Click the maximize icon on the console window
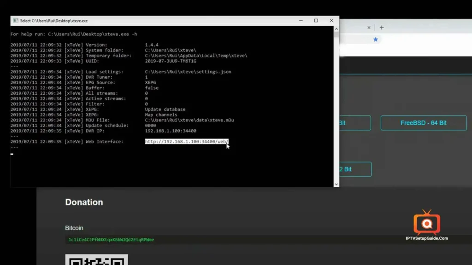Image resolution: width=472 pixels, height=265 pixels. [x=316, y=20]
